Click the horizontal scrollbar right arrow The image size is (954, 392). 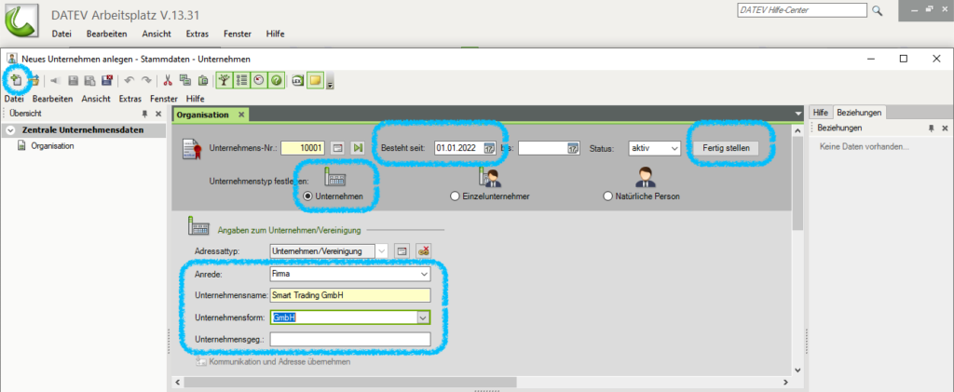click(786, 383)
